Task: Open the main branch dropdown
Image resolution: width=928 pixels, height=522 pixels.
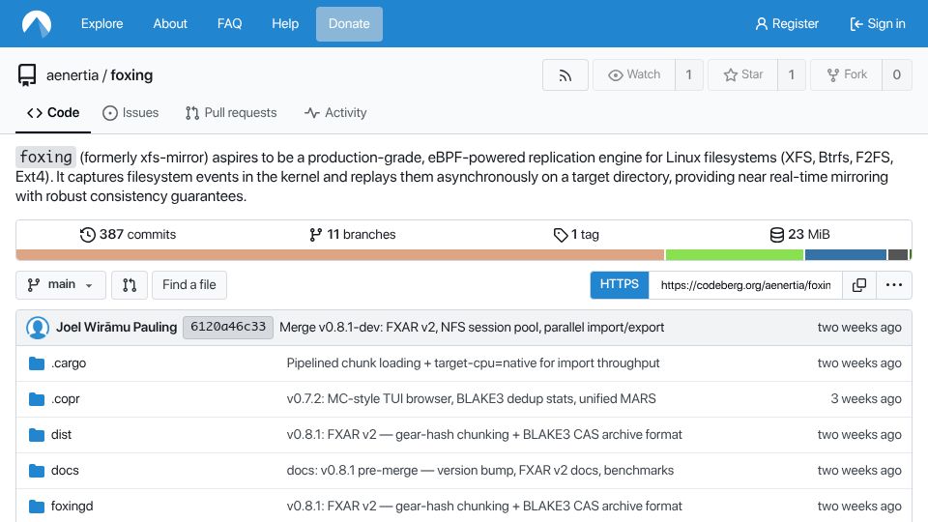Action: click(61, 285)
